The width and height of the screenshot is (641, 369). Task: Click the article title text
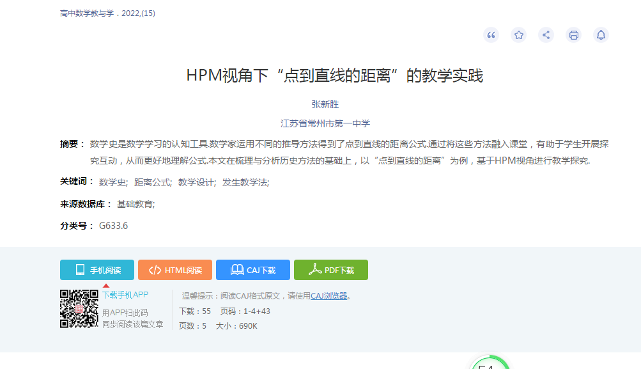[334, 75]
